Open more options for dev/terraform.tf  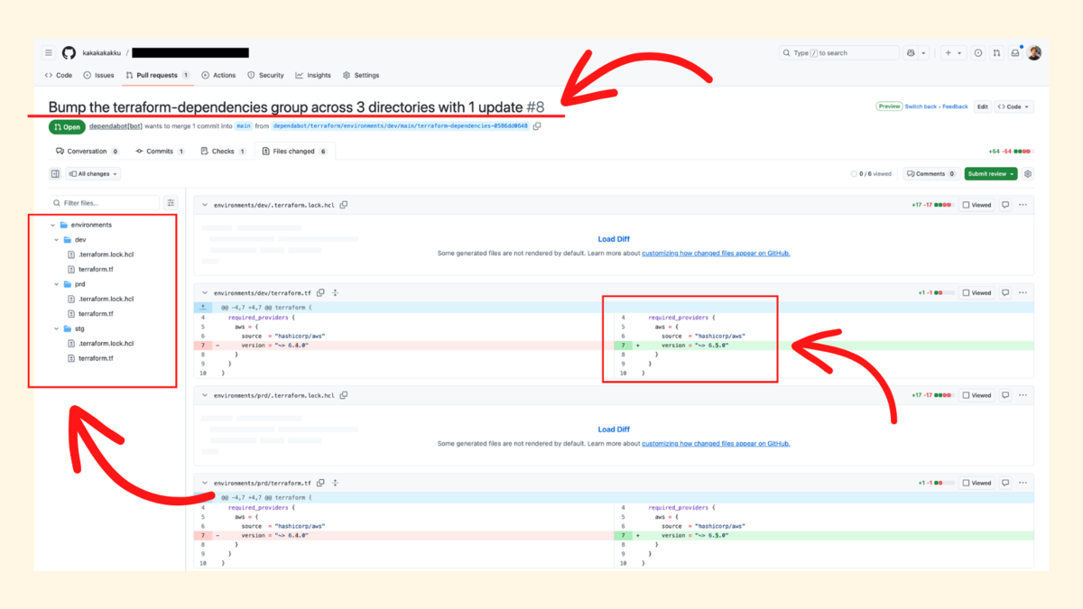[x=1023, y=292]
